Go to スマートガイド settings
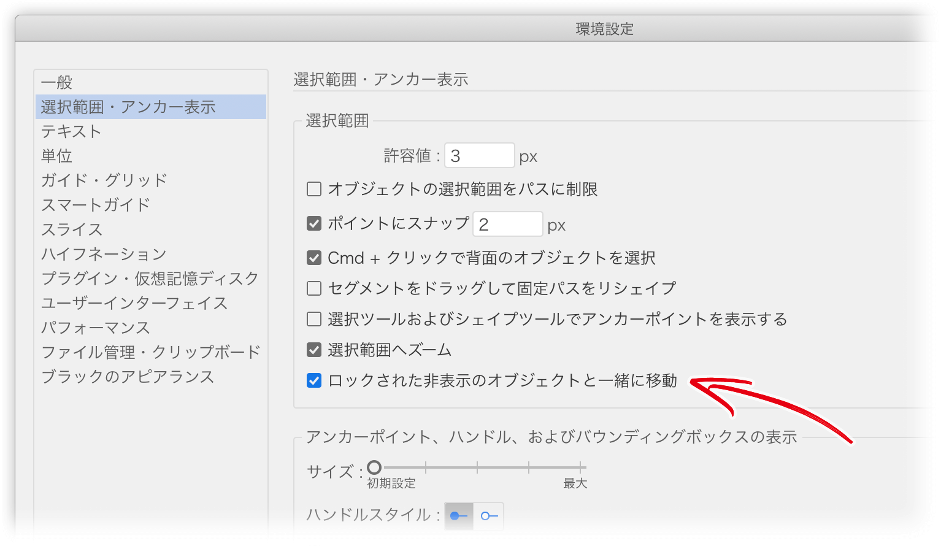The width and height of the screenshot is (941, 546). click(150, 205)
